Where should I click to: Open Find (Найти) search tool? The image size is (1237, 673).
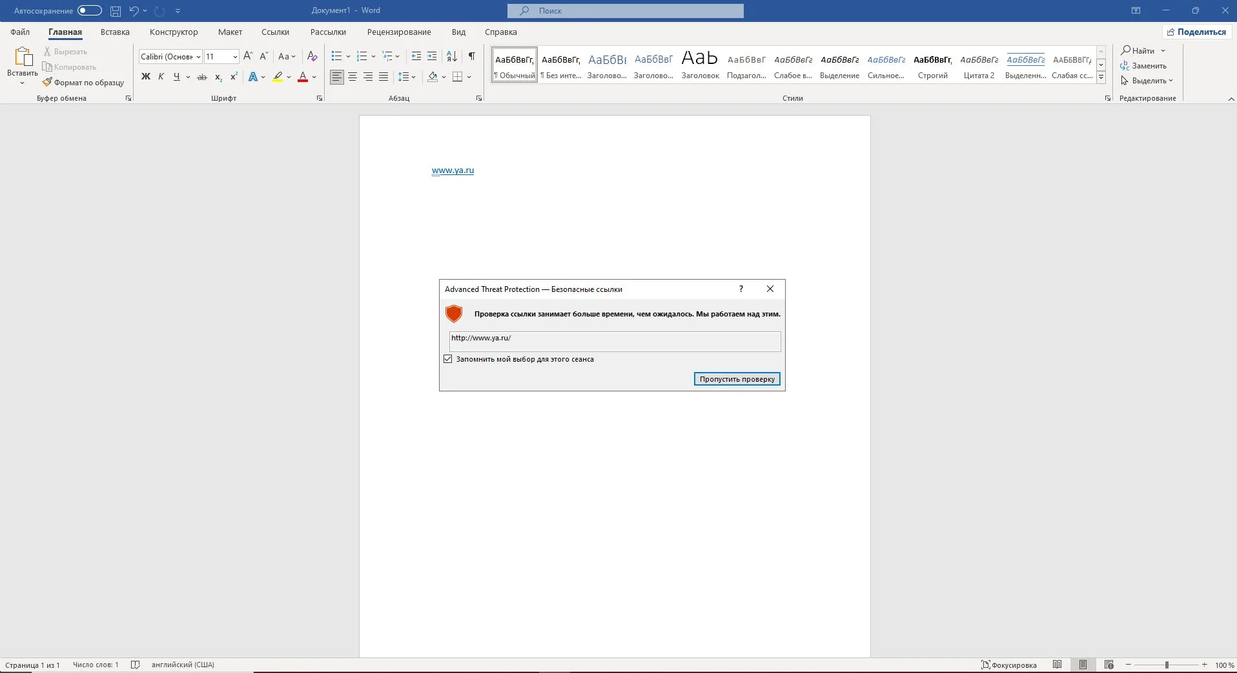1138,50
